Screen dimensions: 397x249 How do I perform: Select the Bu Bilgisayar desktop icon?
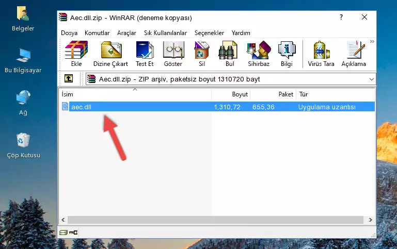tap(23, 61)
